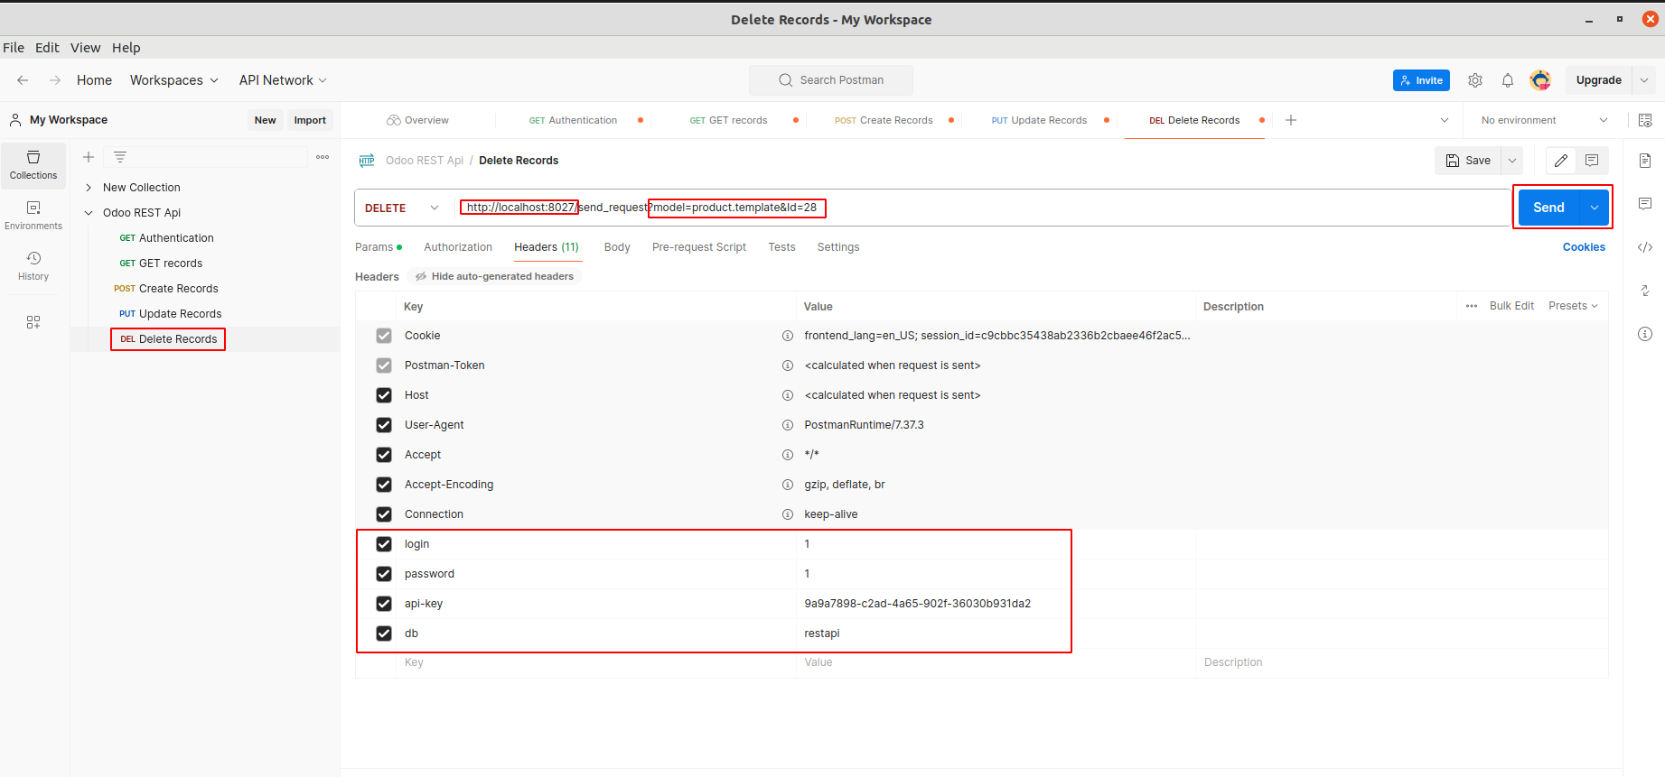Viewport: 1665px width, 777px height.
Task: Open the No environment selector
Action: 1545,120
